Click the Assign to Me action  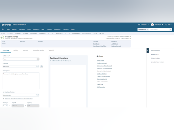click(x=100, y=61)
